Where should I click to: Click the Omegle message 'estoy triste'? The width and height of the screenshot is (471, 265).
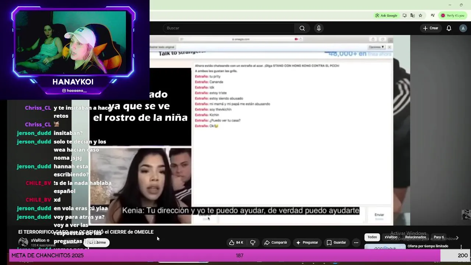[x=218, y=93]
